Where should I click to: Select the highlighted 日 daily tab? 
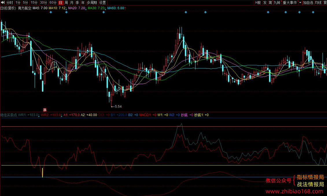click(x=60, y=3)
